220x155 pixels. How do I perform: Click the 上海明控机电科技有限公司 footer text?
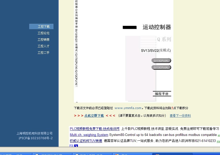(x=34, y=133)
